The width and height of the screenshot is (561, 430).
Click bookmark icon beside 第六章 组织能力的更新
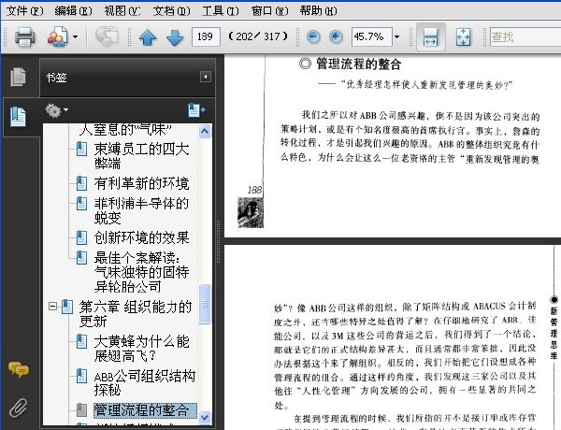tap(67, 307)
